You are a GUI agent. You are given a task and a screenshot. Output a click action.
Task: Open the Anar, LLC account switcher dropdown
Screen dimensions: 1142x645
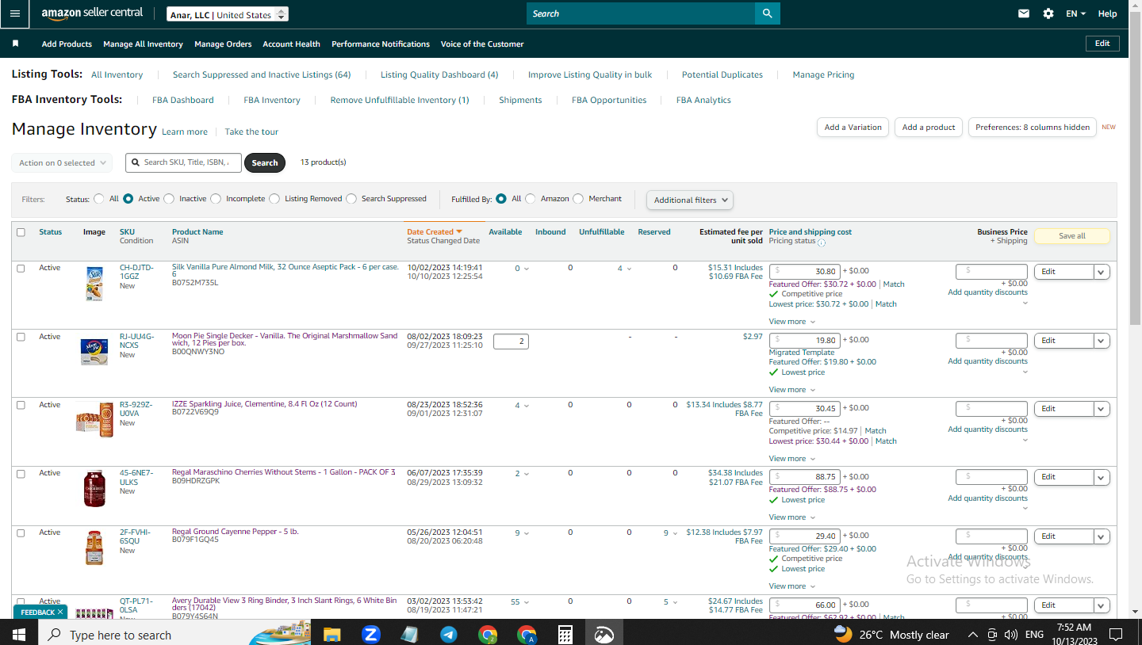(228, 14)
